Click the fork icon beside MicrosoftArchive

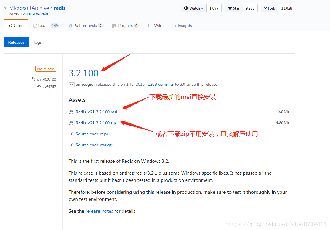click(x=5, y=8)
